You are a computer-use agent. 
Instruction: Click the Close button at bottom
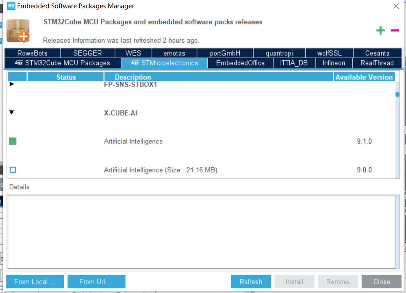tap(381, 282)
